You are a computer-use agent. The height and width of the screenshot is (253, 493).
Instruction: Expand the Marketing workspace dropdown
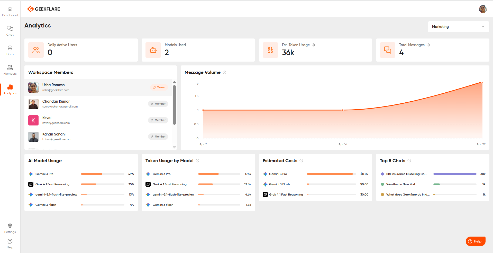[x=458, y=27]
